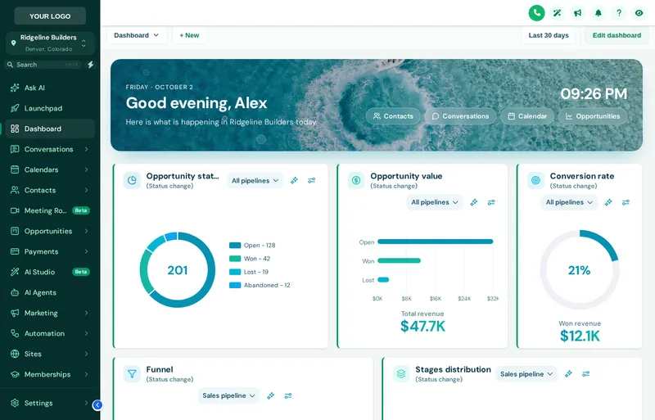The width and height of the screenshot is (655, 420).
Task: Click AI sparkle icon on Opportunity value card
Action: click(x=474, y=202)
